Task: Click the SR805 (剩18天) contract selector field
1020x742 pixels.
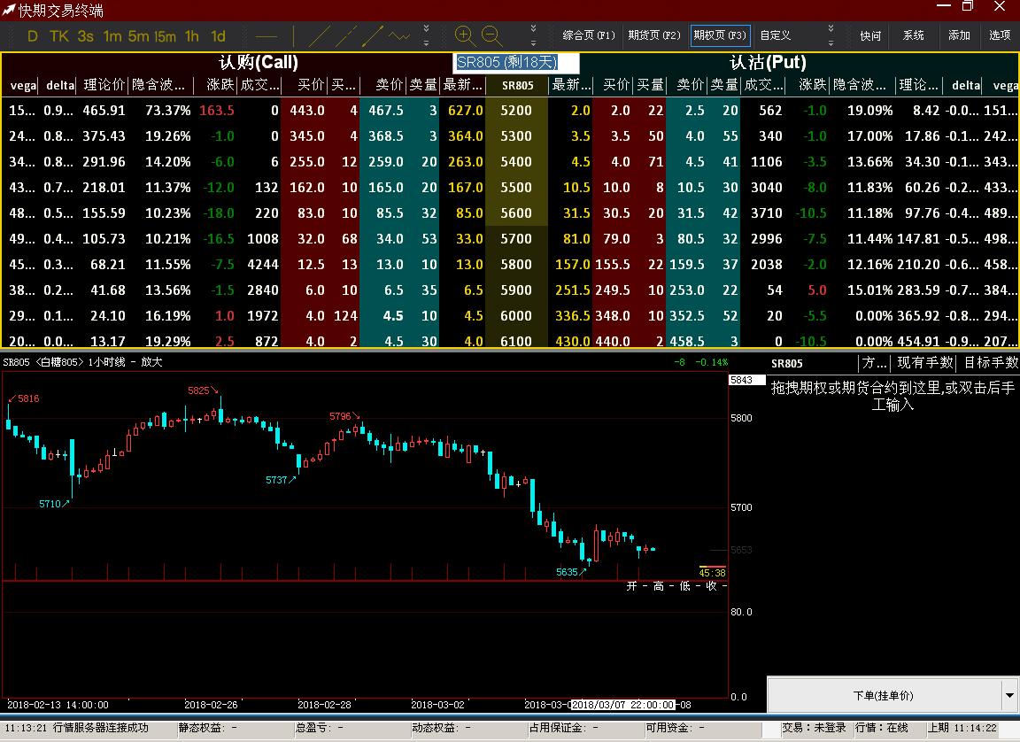Action: (x=516, y=63)
